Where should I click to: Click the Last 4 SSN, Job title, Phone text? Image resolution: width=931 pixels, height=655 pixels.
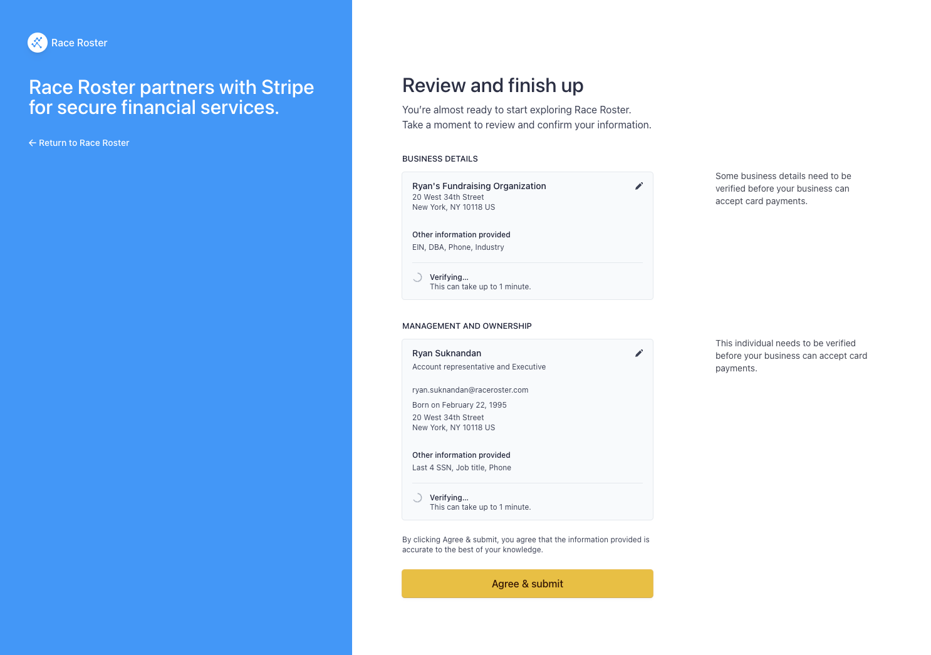pos(462,468)
